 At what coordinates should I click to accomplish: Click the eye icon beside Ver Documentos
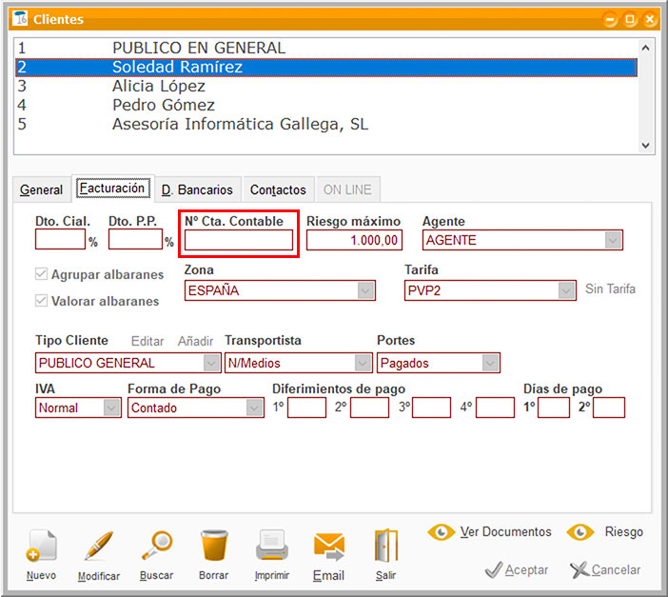click(x=442, y=532)
